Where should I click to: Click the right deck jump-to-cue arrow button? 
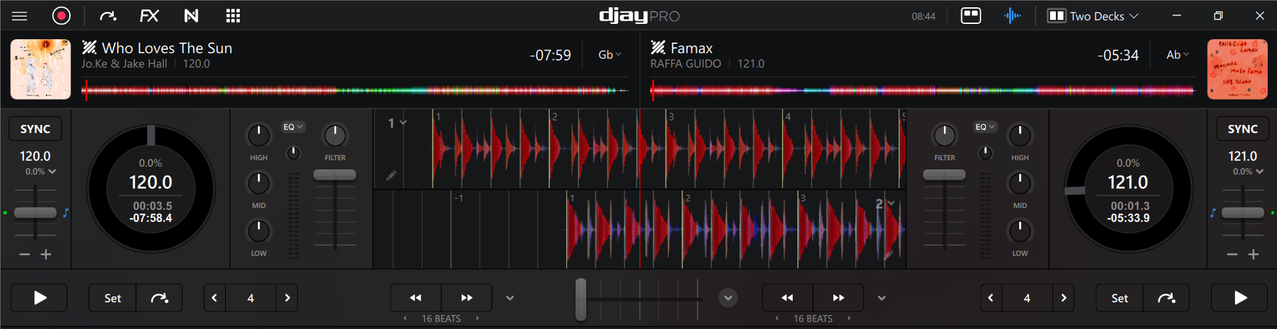[1166, 298]
